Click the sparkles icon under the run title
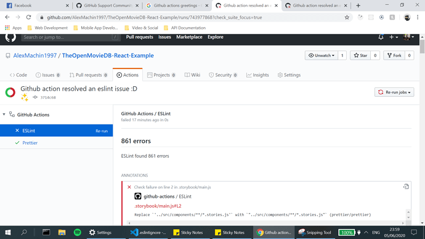The height and width of the screenshot is (239, 425). pyautogui.click(x=25, y=97)
